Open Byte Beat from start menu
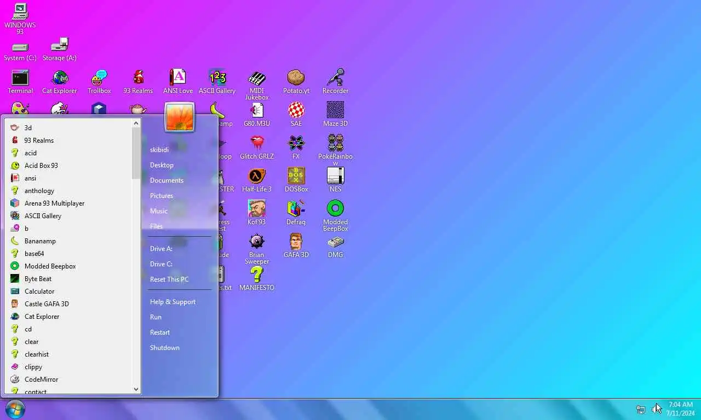 [68, 278]
